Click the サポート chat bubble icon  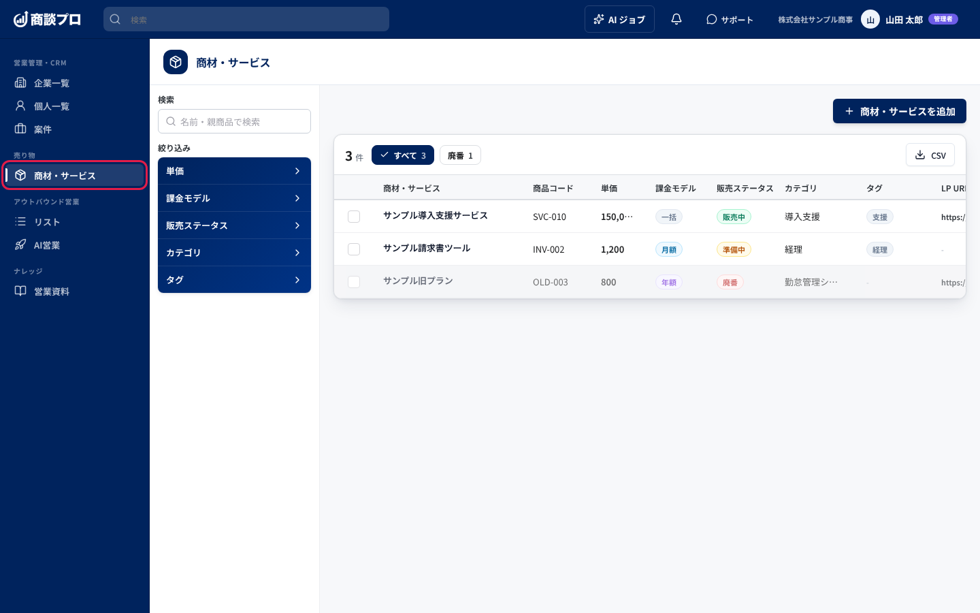(712, 19)
